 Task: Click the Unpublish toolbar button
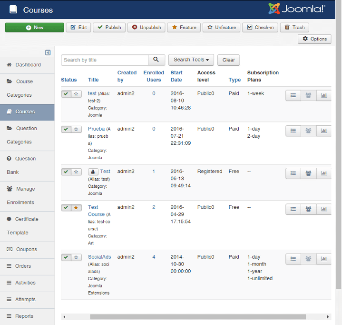(x=147, y=28)
